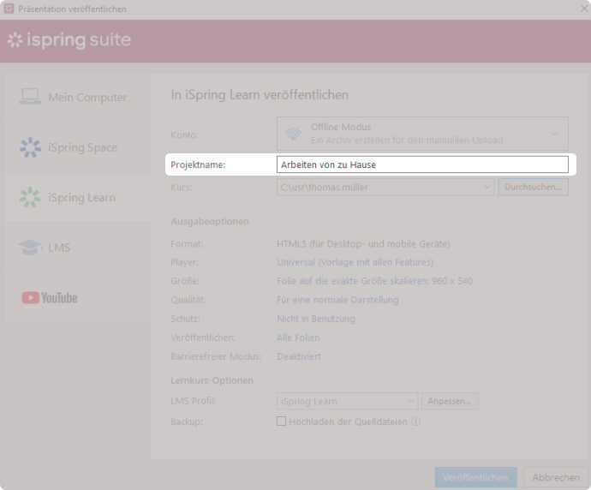Click the iSpring Learn green icon
This screenshot has width=591, height=490.
[x=30, y=198]
